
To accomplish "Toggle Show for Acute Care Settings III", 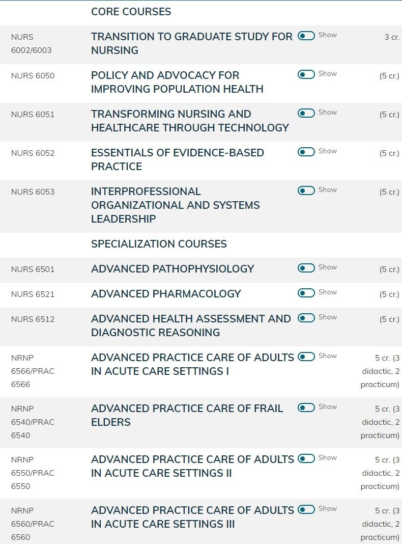I will [x=306, y=509].
